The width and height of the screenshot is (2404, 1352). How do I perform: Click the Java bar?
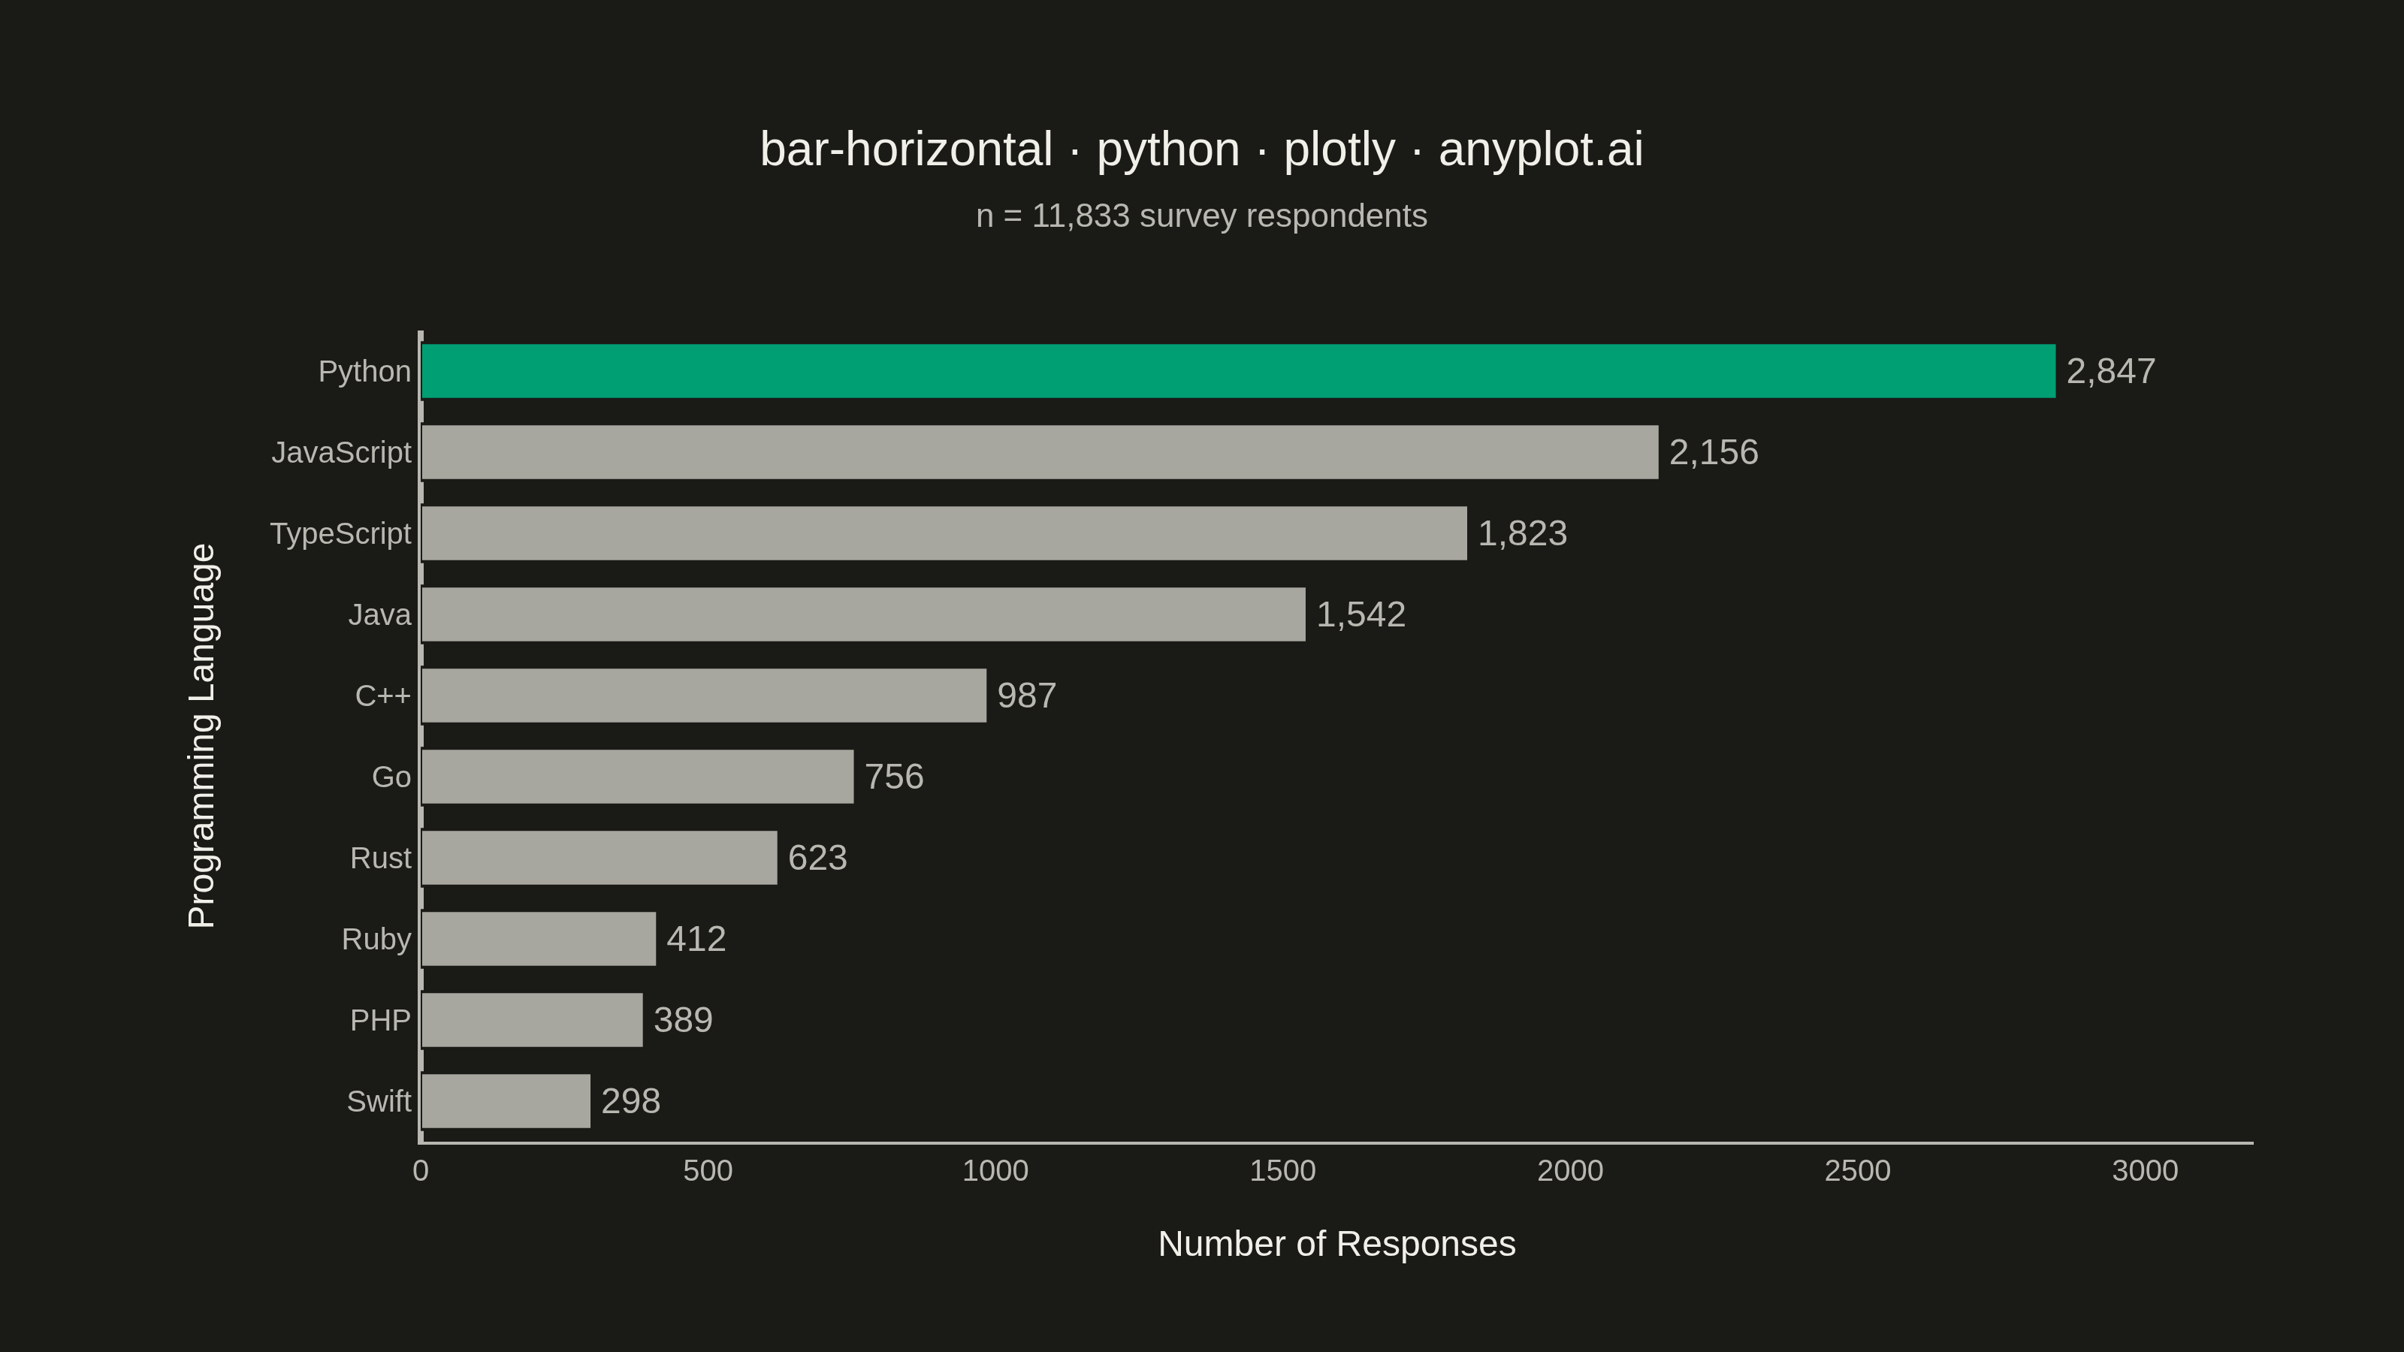point(863,614)
